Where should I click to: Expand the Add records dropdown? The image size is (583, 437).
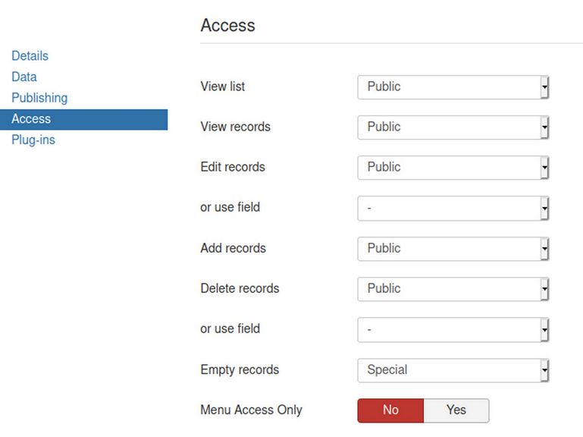pyautogui.click(x=453, y=249)
